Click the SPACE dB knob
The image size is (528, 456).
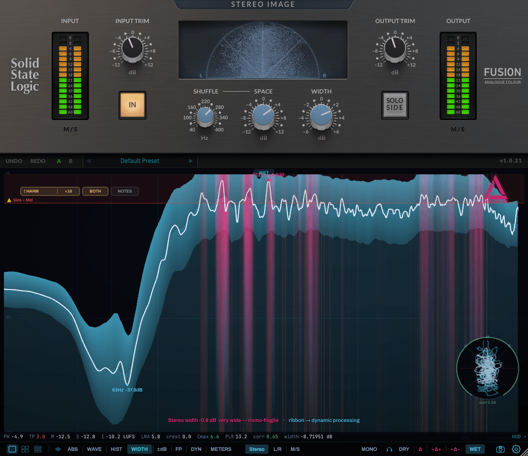263,117
